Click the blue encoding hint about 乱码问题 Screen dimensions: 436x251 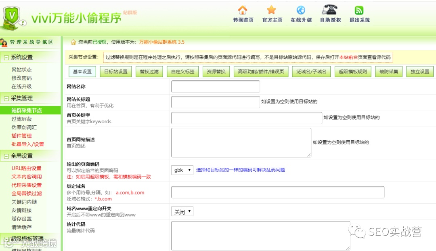tap(241, 170)
